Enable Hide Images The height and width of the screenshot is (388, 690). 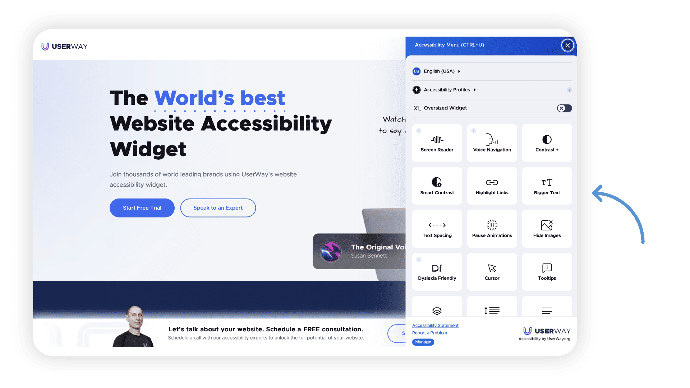547,229
